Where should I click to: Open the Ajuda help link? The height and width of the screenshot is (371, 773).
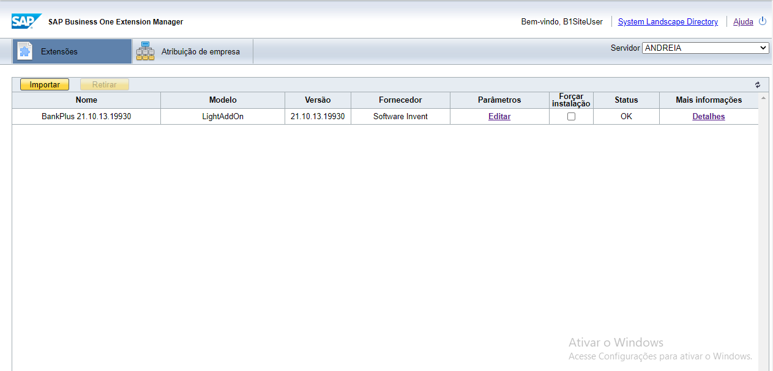click(743, 21)
